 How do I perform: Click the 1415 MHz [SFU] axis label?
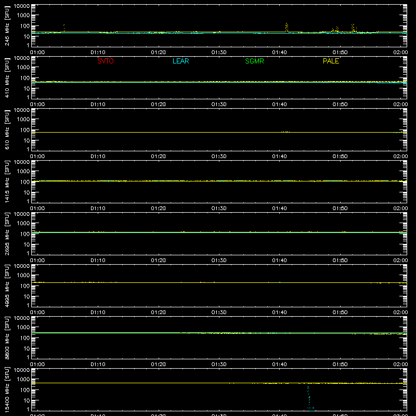pos(7,181)
